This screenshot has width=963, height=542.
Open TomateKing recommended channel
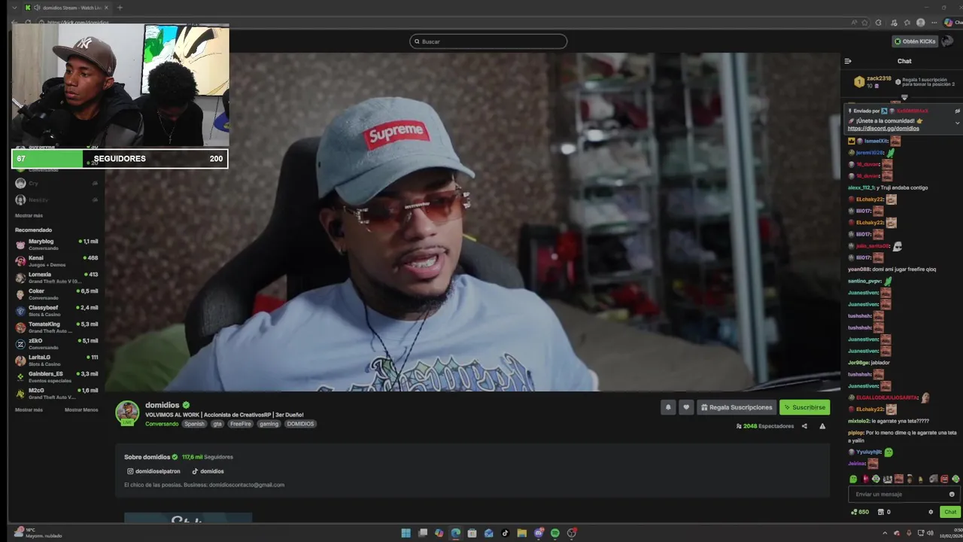click(56, 327)
